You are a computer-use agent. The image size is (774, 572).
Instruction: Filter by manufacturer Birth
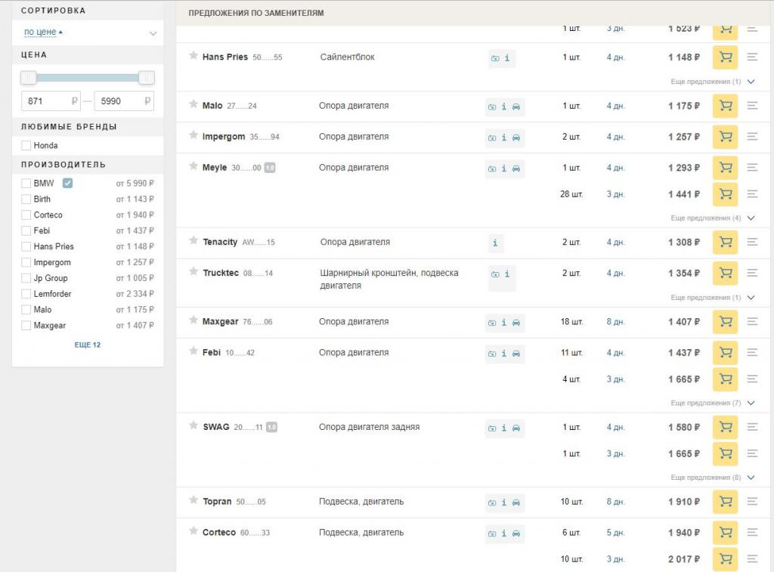point(26,199)
